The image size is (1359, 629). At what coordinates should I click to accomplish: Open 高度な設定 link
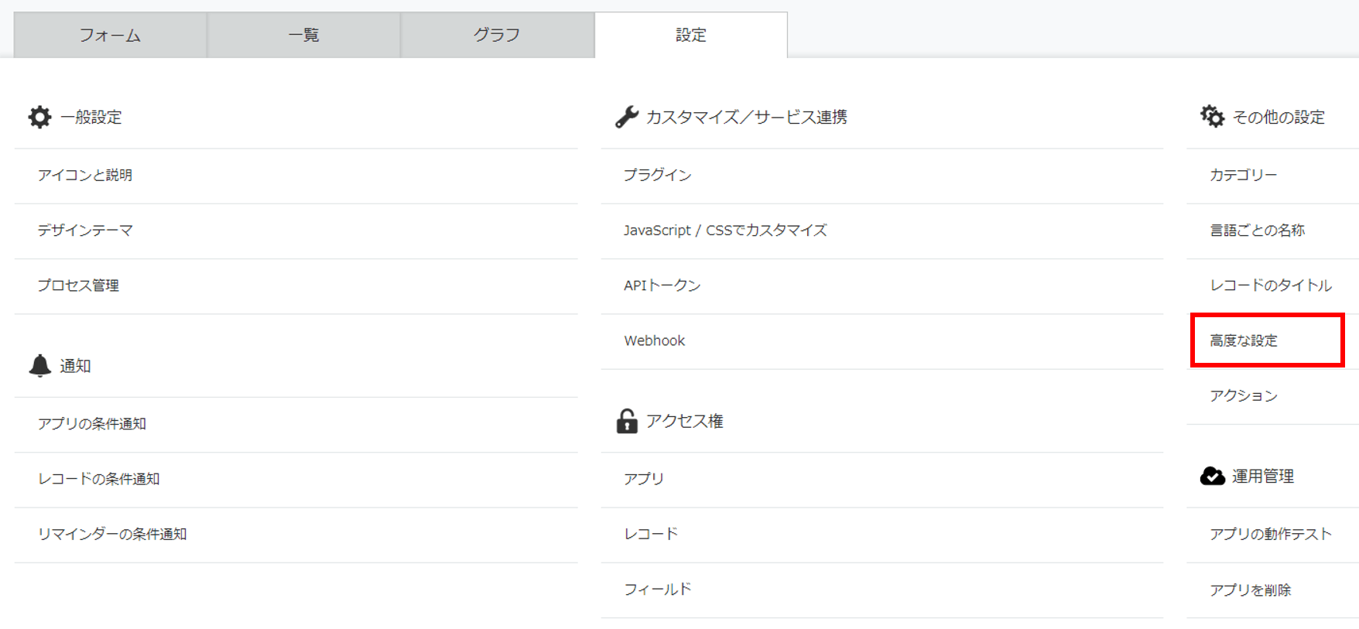[x=1243, y=340]
